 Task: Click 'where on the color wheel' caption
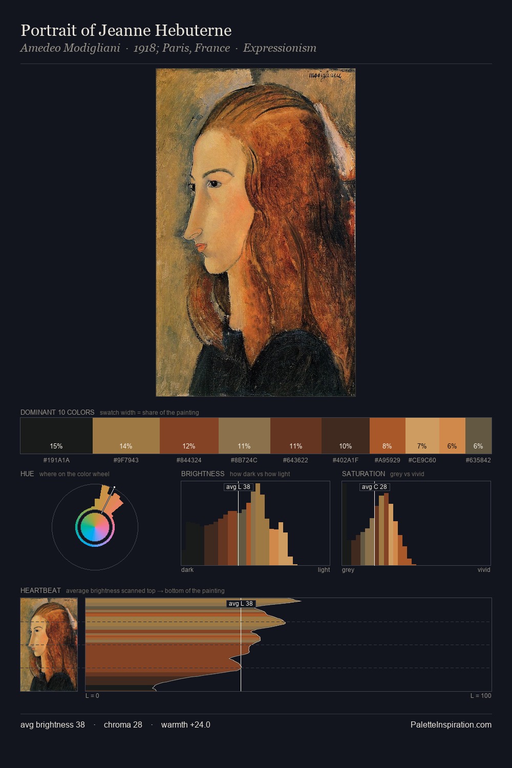tap(74, 474)
